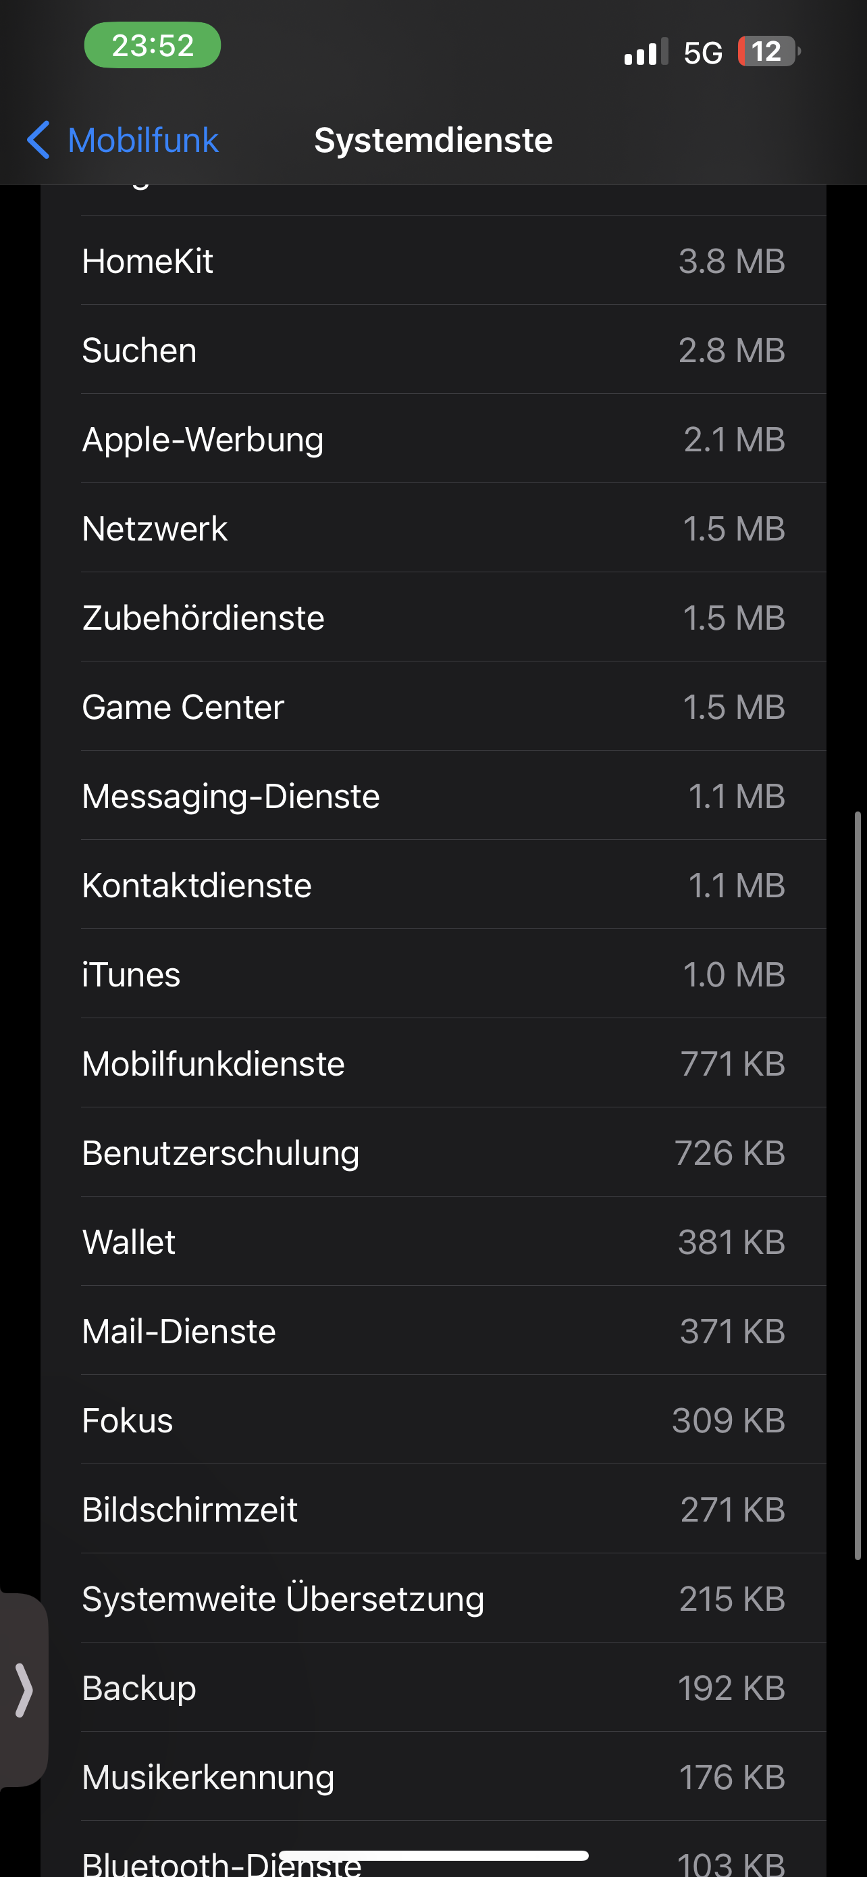The height and width of the screenshot is (1877, 867).
Task: Expand the side panel arrow handle
Action: click(24, 1689)
